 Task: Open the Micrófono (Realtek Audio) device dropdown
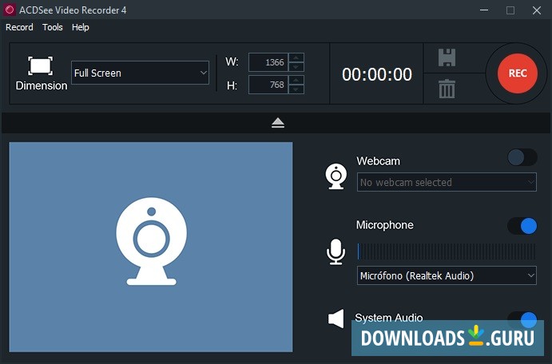click(x=447, y=275)
